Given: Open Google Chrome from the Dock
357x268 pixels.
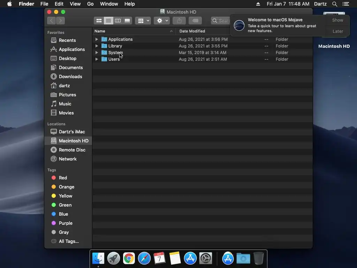Looking at the screenshot, I should [x=129, y=259].
